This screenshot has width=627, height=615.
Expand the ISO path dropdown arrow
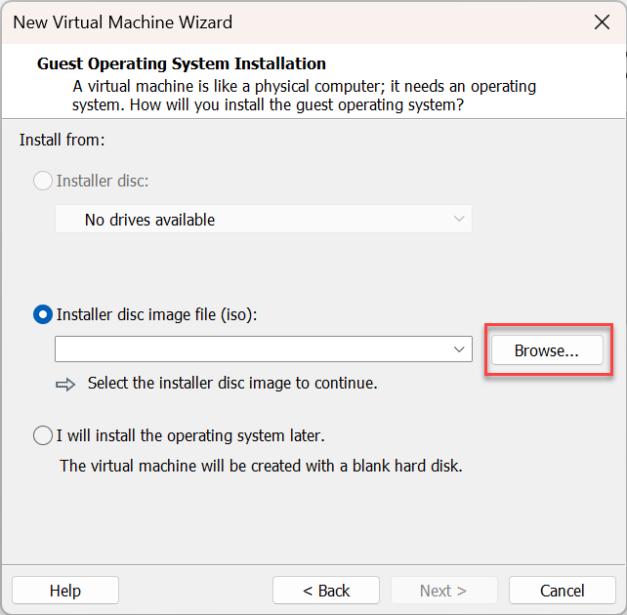[x=459, y=349]
